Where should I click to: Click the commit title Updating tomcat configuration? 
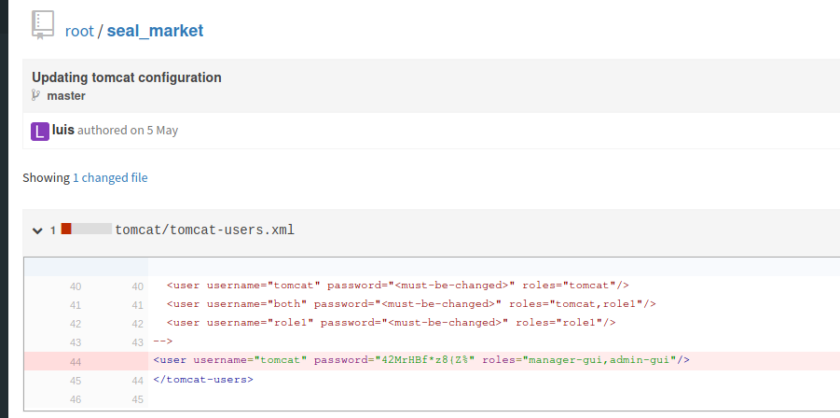coord(127,77)
